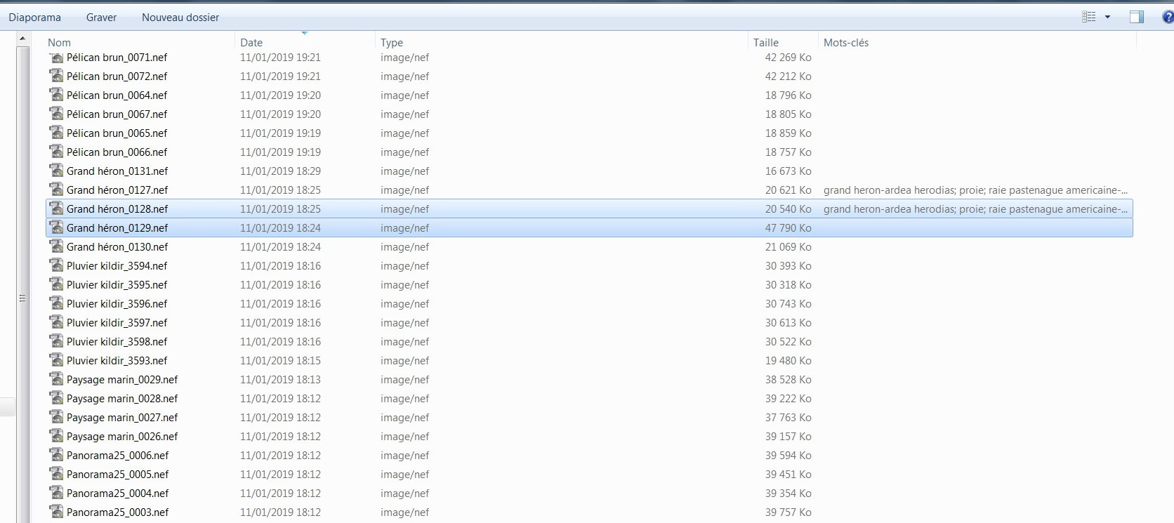
Task: Open the view options dropdown arrow
Action: pyautogui.click(x=1108, y=17)
